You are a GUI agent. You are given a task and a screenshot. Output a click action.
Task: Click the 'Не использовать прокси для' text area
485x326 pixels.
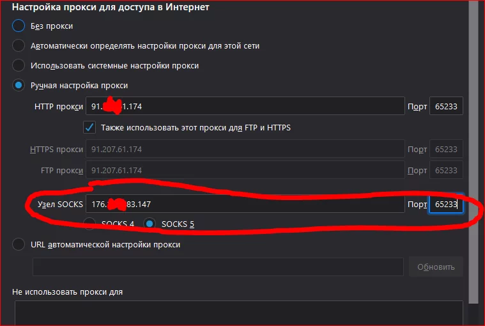(x=239, y=313)
